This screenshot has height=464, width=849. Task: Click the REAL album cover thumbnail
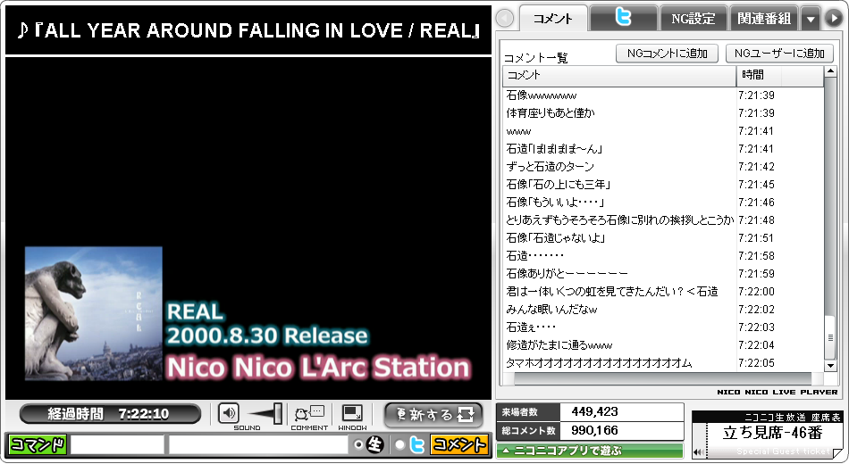(x=93, y=313)
